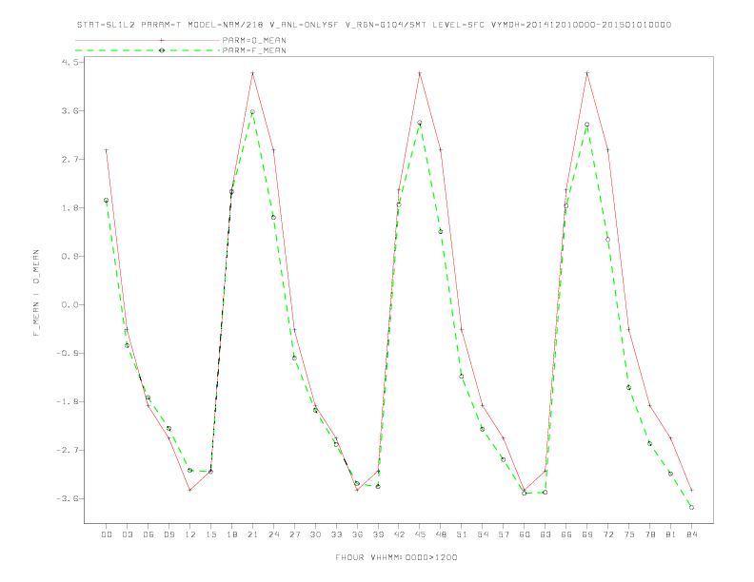Click the chart title starting with STAT-SL1L2

(374, 25)
